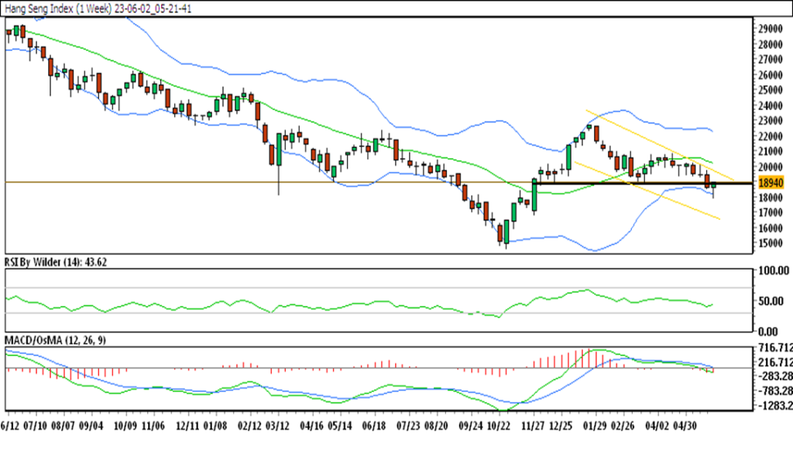Screen dimensions: 793x453
Task: Click the 04/02 date label
Action: (x=657, y=426)
